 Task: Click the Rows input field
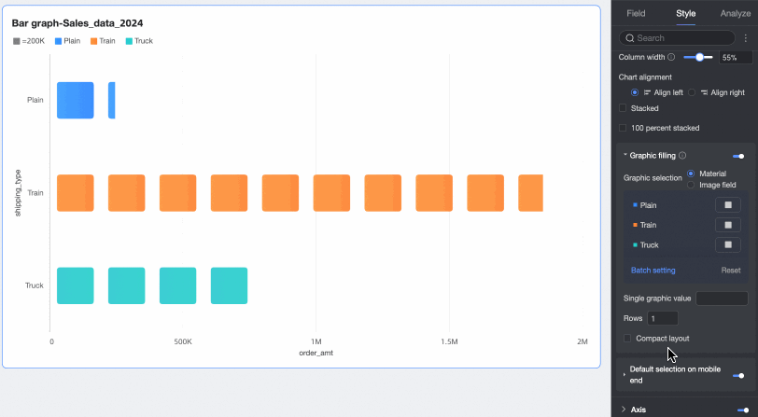[x=663, y=318]
